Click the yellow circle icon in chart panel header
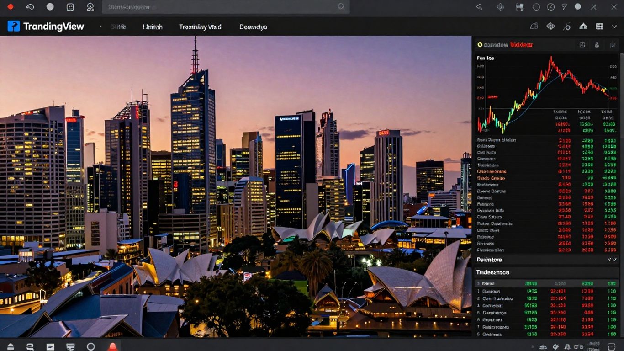This screenshot has width=624, height=351. [480, 45]
